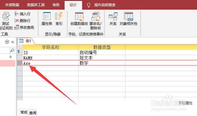Click 重命名/删除宏 button
The height and width of the screenshot is (116, 197).
tap(95, 21)
